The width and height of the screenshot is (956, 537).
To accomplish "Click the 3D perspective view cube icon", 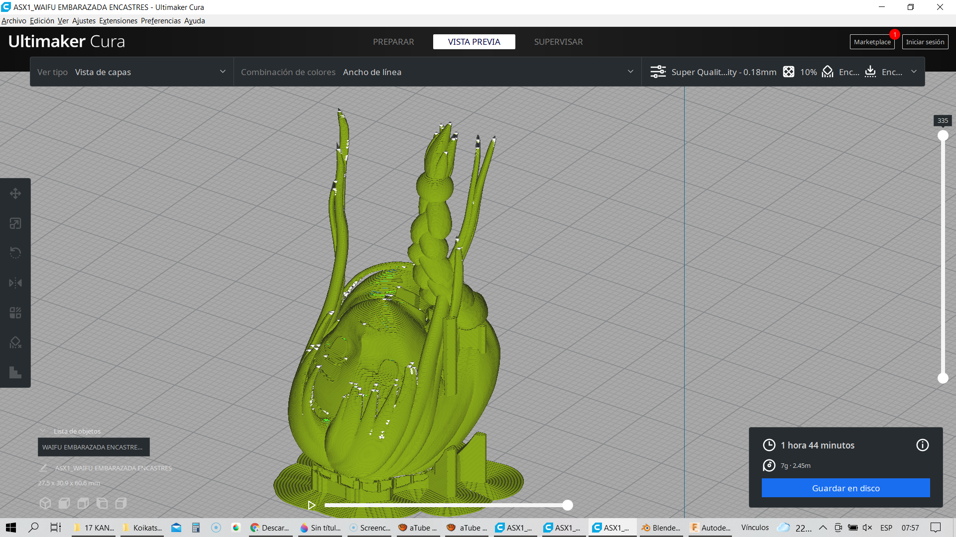I will (x=45, y=503).
